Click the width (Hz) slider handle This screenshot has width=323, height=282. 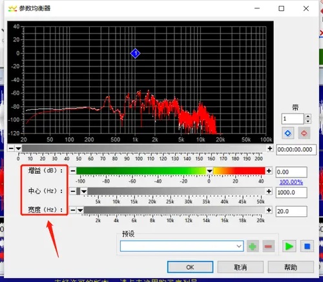tap(80, 210)
